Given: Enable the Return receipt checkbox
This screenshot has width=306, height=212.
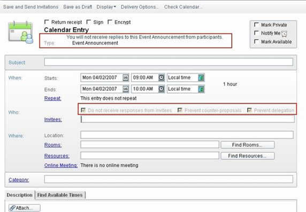Looking at the screenshot, I should (x=47, y=22).
